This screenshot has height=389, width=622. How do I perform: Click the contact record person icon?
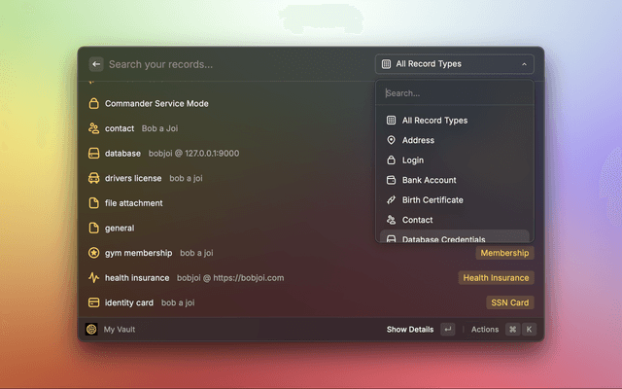pos(94,128)
